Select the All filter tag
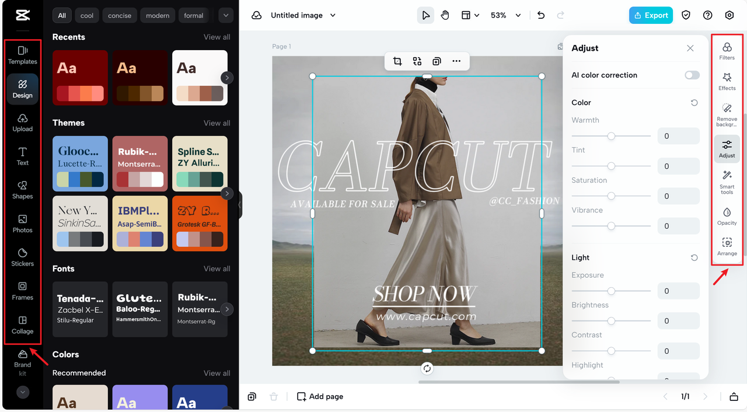 [62, 15]
